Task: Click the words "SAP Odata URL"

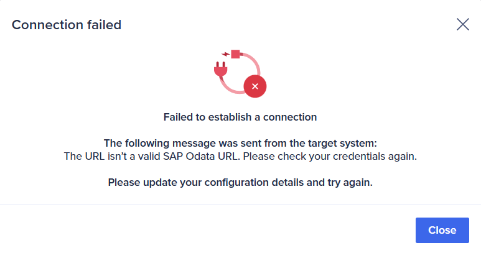Action: (200, 156)
